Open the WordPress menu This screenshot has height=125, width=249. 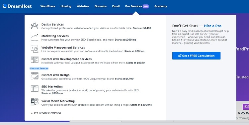tap(47, 6)
